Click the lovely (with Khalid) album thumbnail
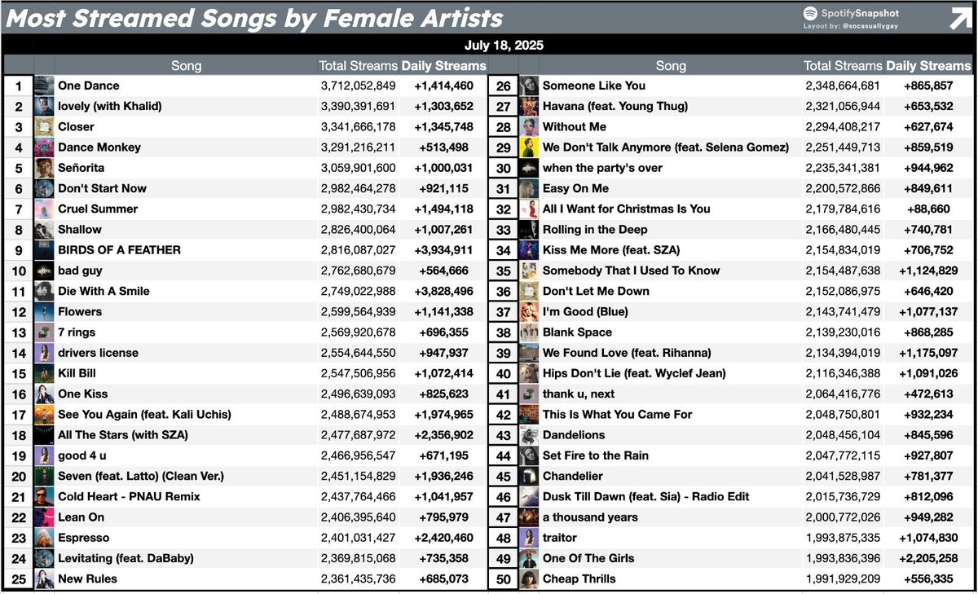 point(44,106)
